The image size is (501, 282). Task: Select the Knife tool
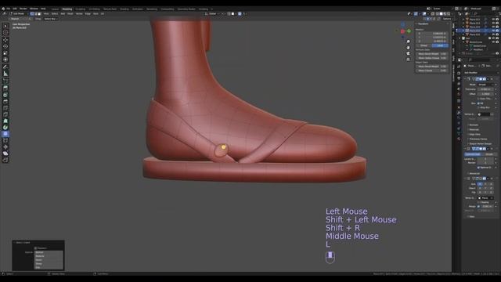point(5,114)
